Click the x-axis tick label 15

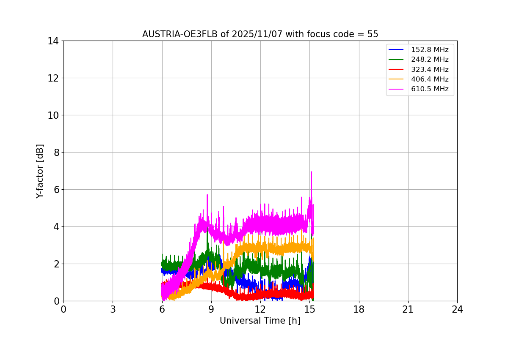pyautogui.click(x=309, y=310)
